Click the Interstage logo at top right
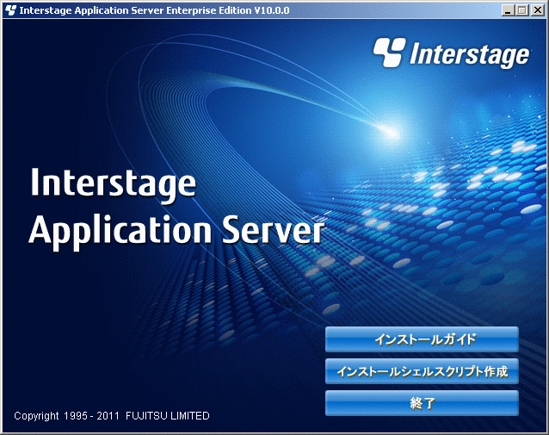549x435 pixels. 451,53
